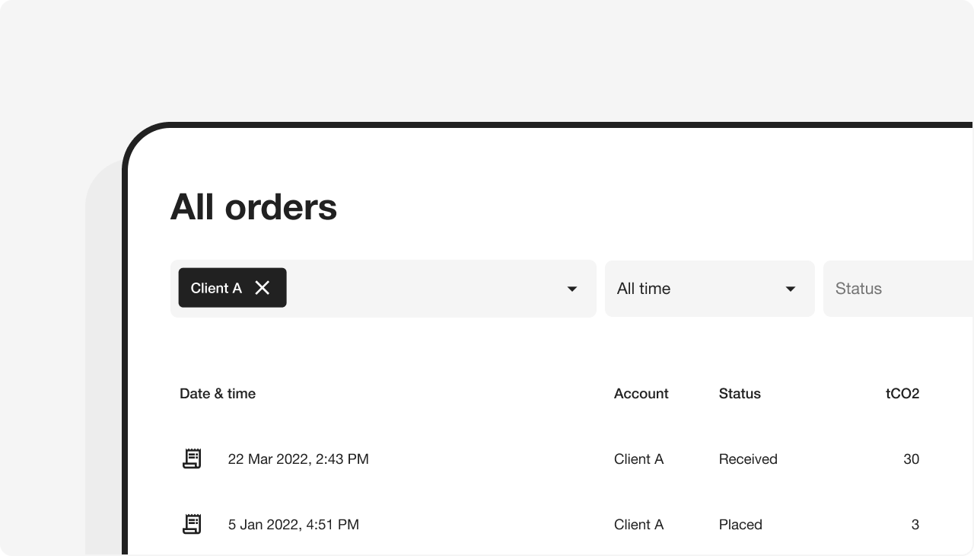Sort by tCO2 column header
Image resolution: width=974 pixels, height=556 pixels.
(x=902, y=394)
